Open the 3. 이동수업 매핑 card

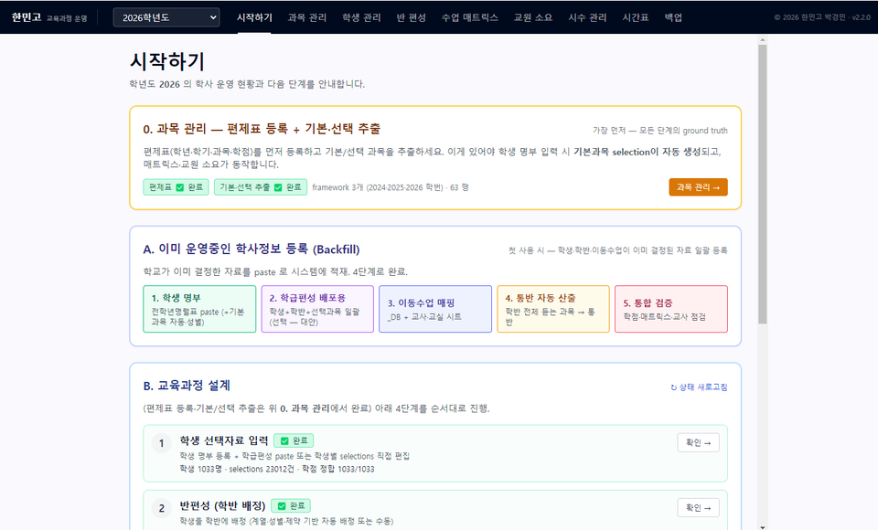point(435,309)
